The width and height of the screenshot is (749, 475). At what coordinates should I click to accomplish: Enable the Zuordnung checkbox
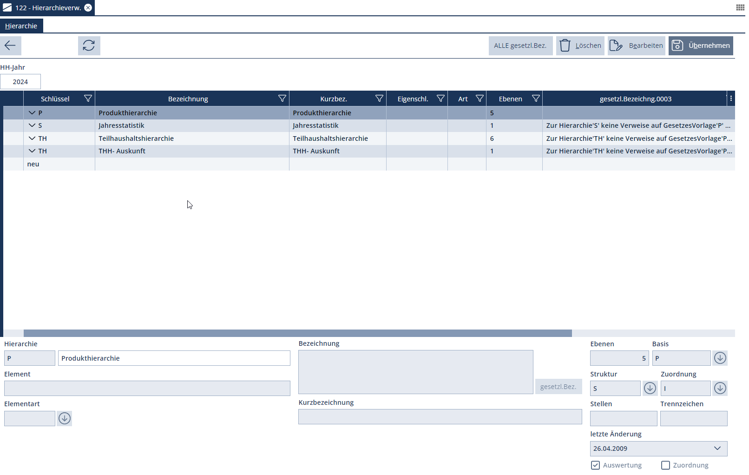pyautogui.click(x=665, y=465)
